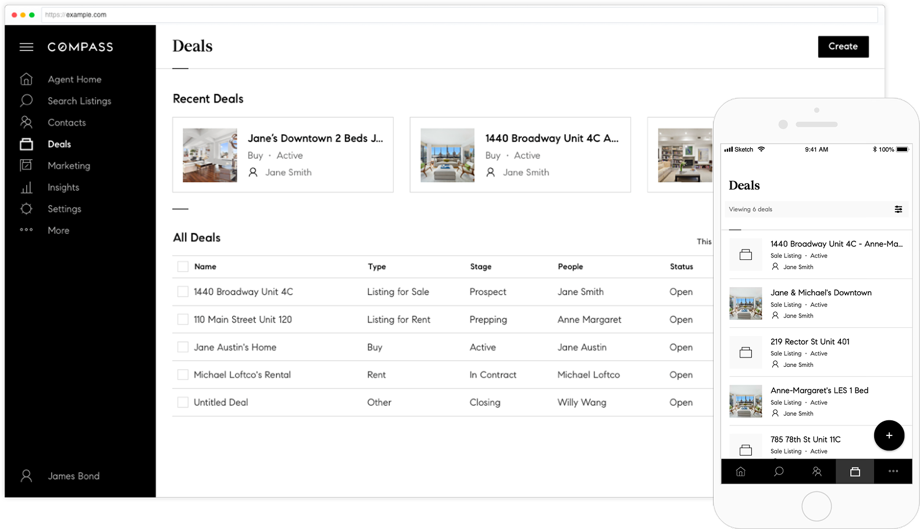Screen dimensions: 920x529
Task: Go to Search Listings in the sidebar
Action: [79, 101]
